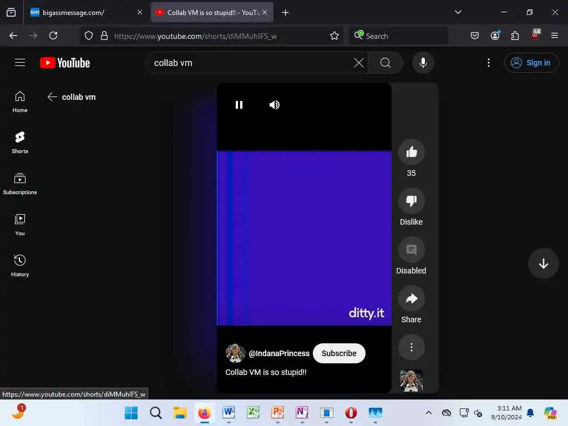Dislike the Short with thumbs down
This screenshot has height=426, width=568.
[411, 201]
